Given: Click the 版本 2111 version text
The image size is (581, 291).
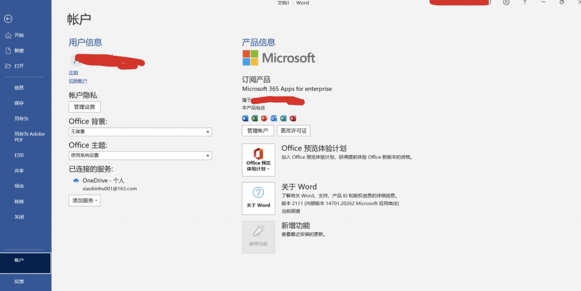Looking at the screenshot, I should [340, 203].
